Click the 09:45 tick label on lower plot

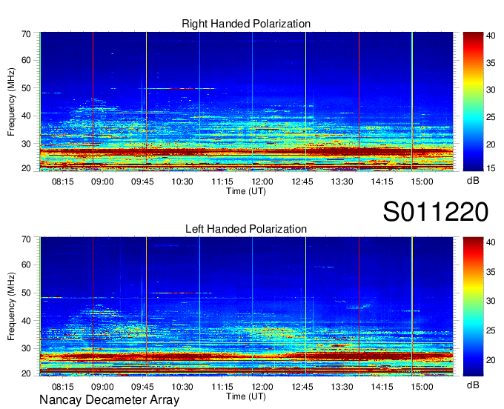(x=142, y=387)
